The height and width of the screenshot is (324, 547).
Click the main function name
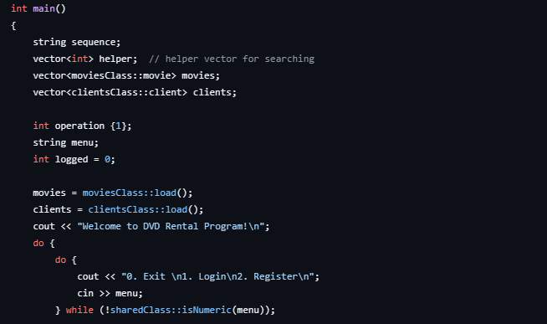[x=43, y=8]
